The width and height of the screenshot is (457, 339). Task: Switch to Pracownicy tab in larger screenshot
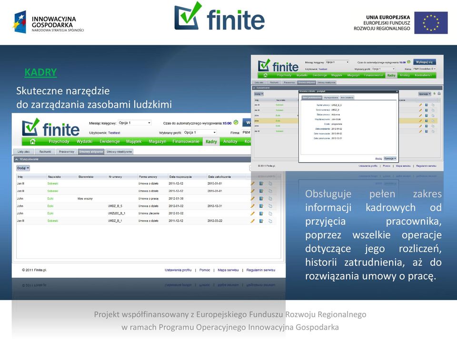[x=67, y=152]
